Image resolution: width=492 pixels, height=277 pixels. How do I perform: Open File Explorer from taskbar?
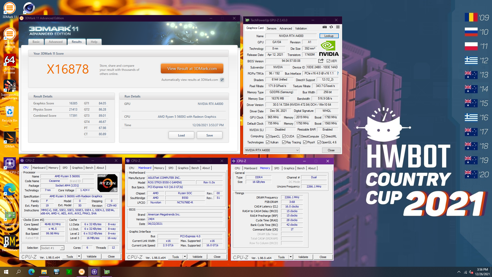pyautogui.click(x=44, y=272)
